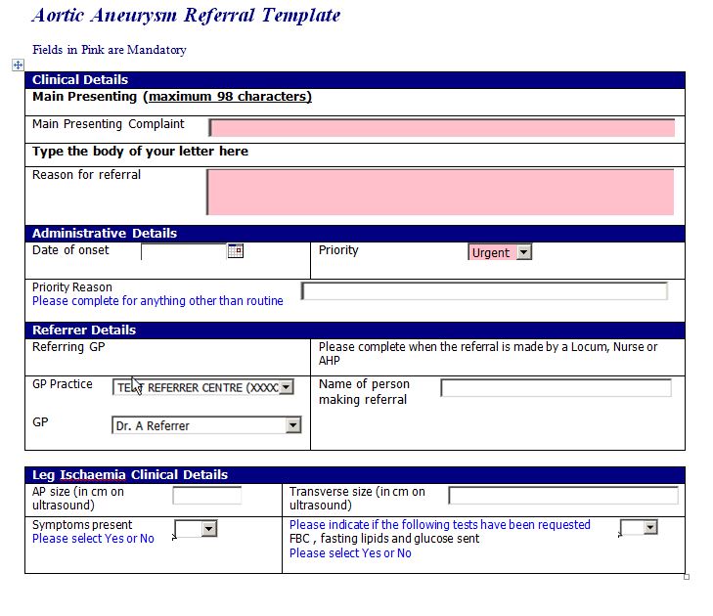Viewport: 713px width, 616px height.
Task: Click the table move handle icon
Action: (x=18, y=65)
